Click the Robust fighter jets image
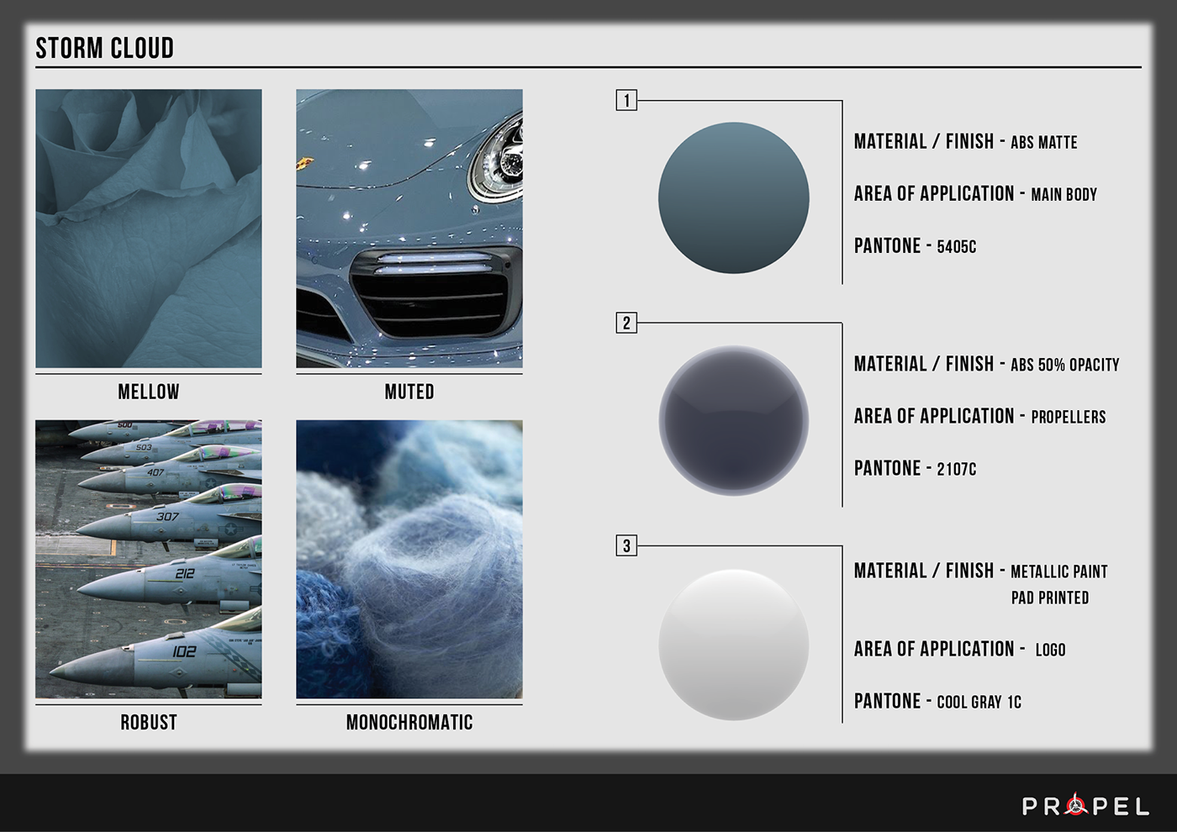The height and width of the screenshot is (832, 1177). (149, 559)
